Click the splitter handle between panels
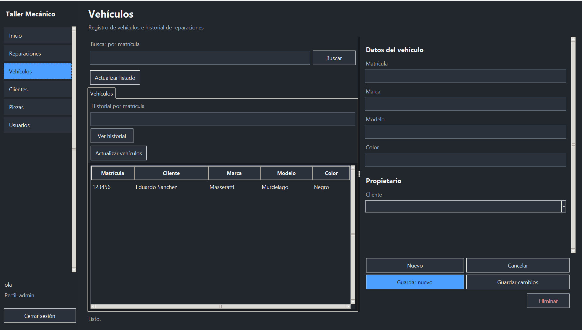 [x=359, y=174]
